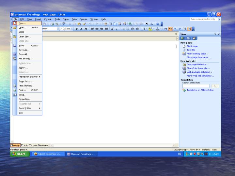Click the anchor (layer anchors) icon
Screen dimensions: 235x176
click(x=152, y=24)
